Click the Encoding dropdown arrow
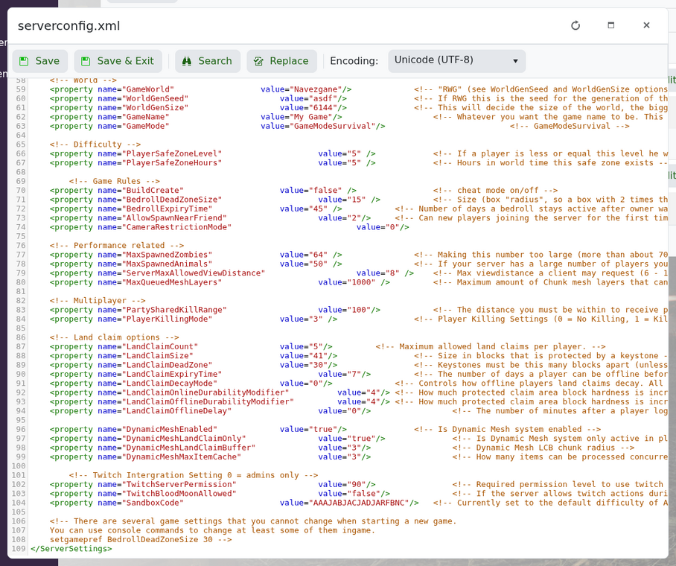Screen dimensions: 676x566 [x=515, y=61]
